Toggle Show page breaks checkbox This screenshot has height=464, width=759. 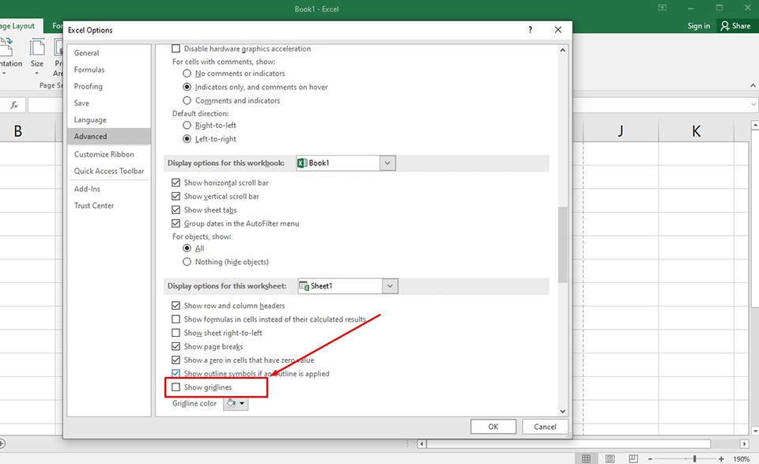coord(176,346)
